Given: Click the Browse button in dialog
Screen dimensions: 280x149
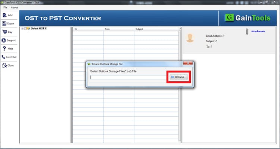Looking at the screenshot, I should pyautogui.click(x=177, y=77).
